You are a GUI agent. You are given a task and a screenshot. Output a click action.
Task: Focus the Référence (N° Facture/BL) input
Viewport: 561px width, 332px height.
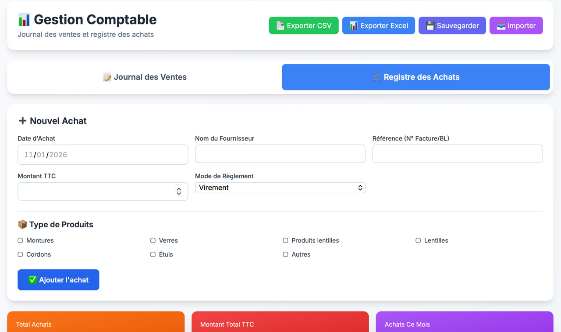coord(457,154)
